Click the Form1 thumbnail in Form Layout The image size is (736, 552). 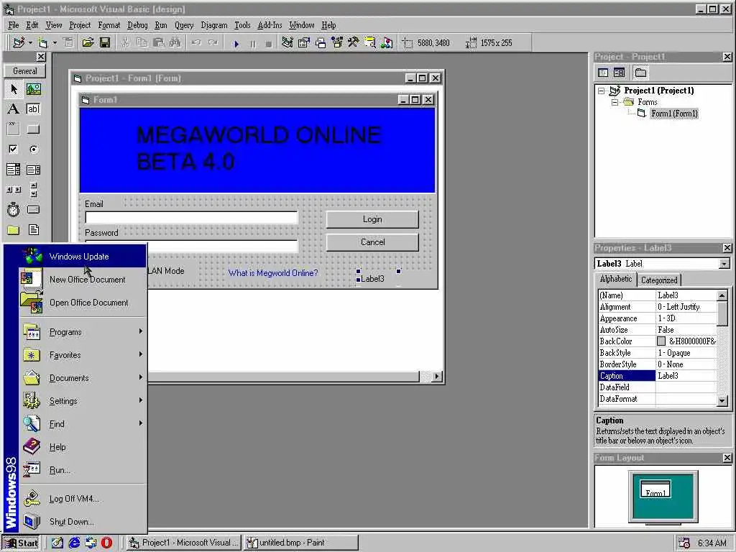[x=655, y=489]
